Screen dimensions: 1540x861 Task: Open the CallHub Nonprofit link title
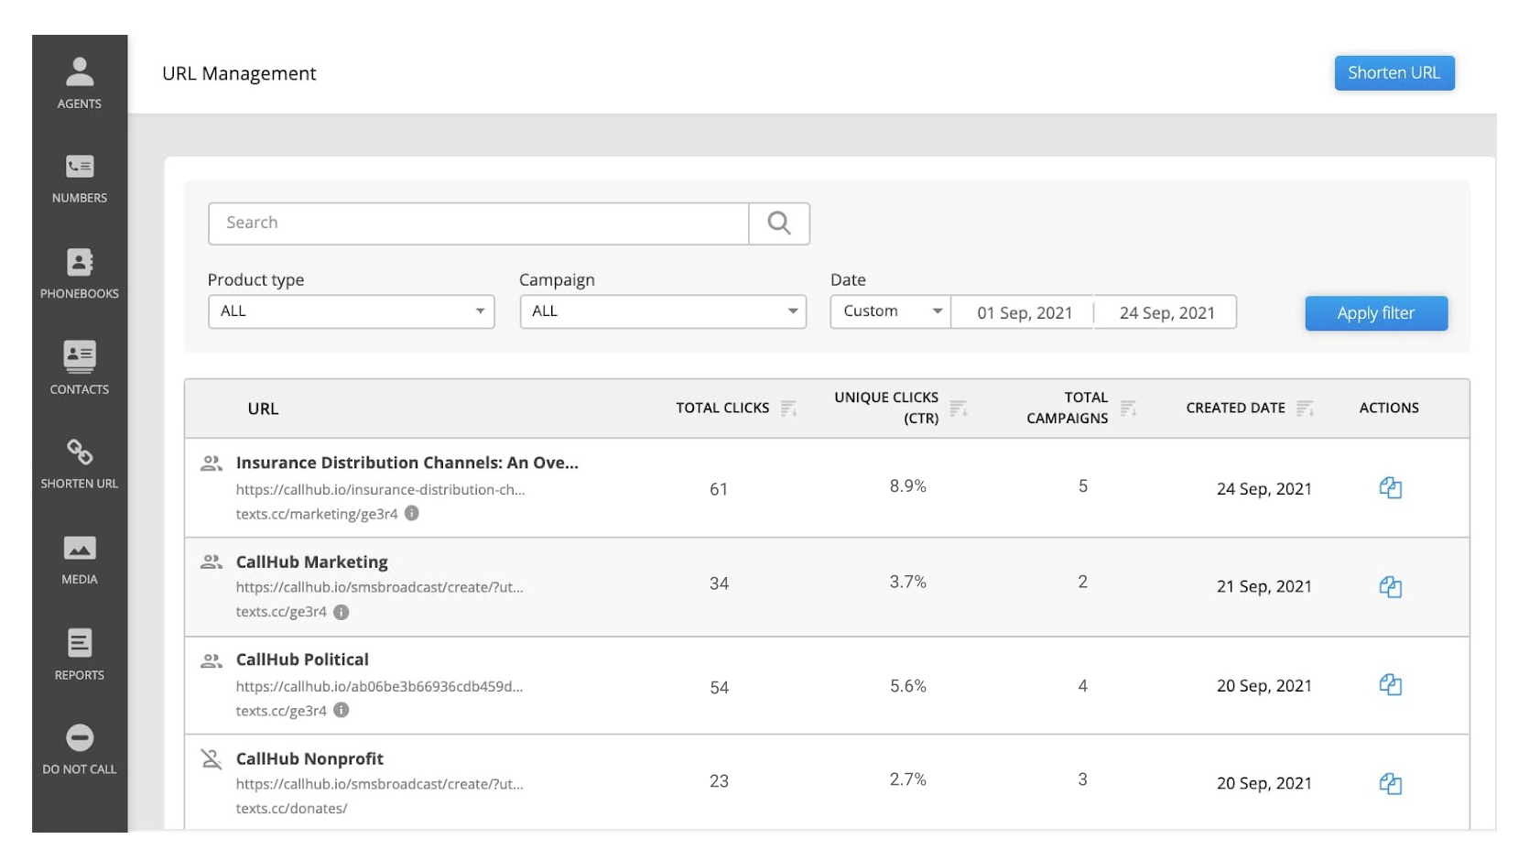pyautogui.click(x=309, y=758)
